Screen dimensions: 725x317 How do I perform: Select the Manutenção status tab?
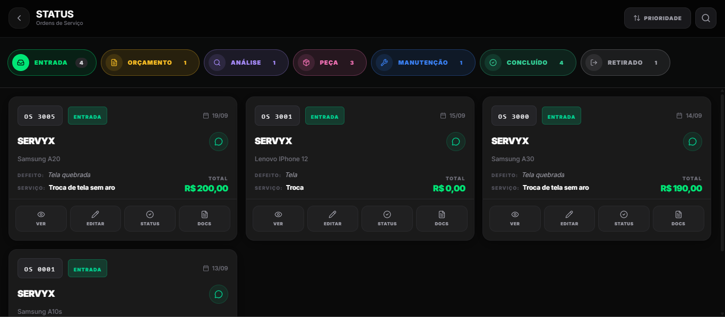423,63
